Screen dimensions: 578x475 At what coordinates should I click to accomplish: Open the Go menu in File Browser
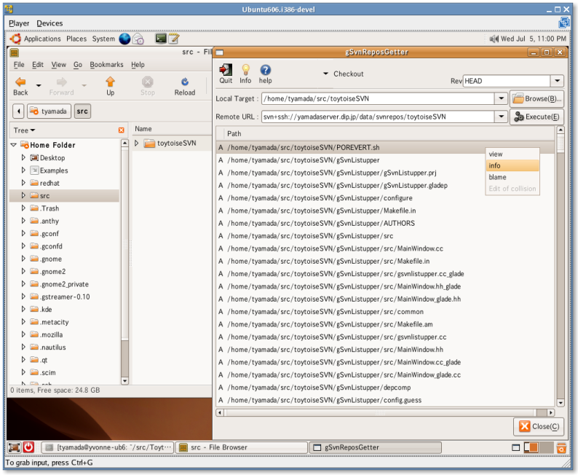(78, 65)
